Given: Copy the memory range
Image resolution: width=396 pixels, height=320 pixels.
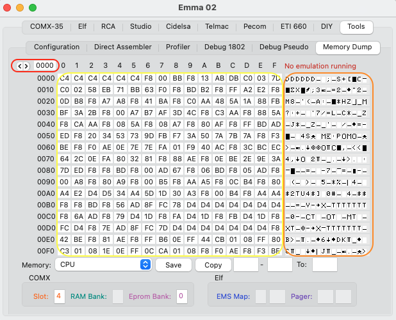Looking at the screenshot, I should [213, 265].
